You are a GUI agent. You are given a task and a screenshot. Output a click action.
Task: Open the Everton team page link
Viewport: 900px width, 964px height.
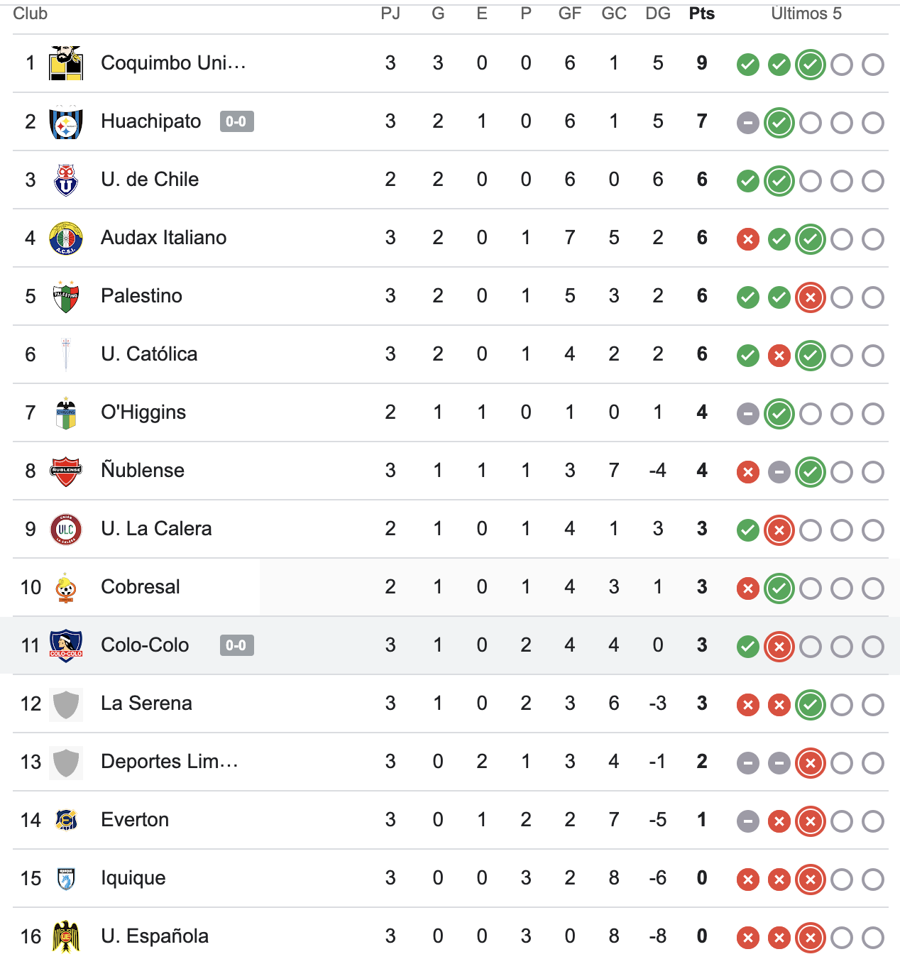tap(135, 820)
